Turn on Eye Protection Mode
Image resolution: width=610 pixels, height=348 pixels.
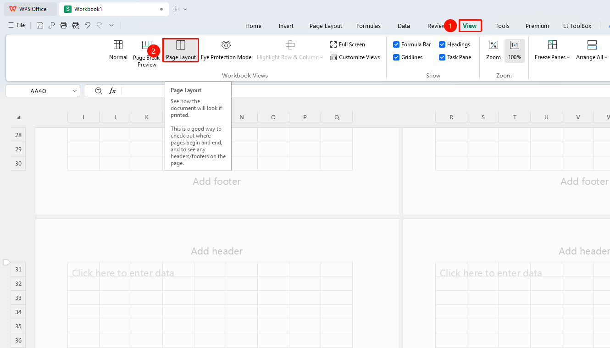click(x=226, y=50)
